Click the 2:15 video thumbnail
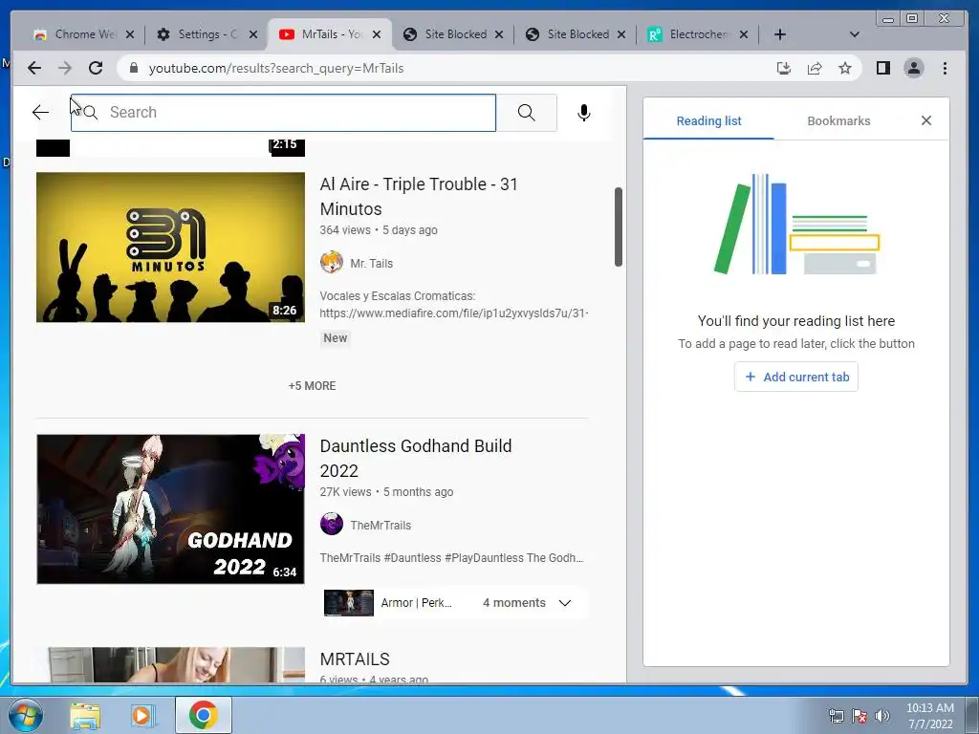 pyautogui.click(x=170, y=148)
